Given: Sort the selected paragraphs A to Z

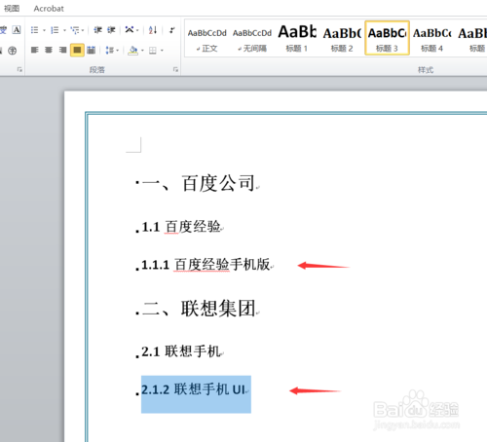Looking at the screenshot, I should pyautogui.click(x=153, y=30).
